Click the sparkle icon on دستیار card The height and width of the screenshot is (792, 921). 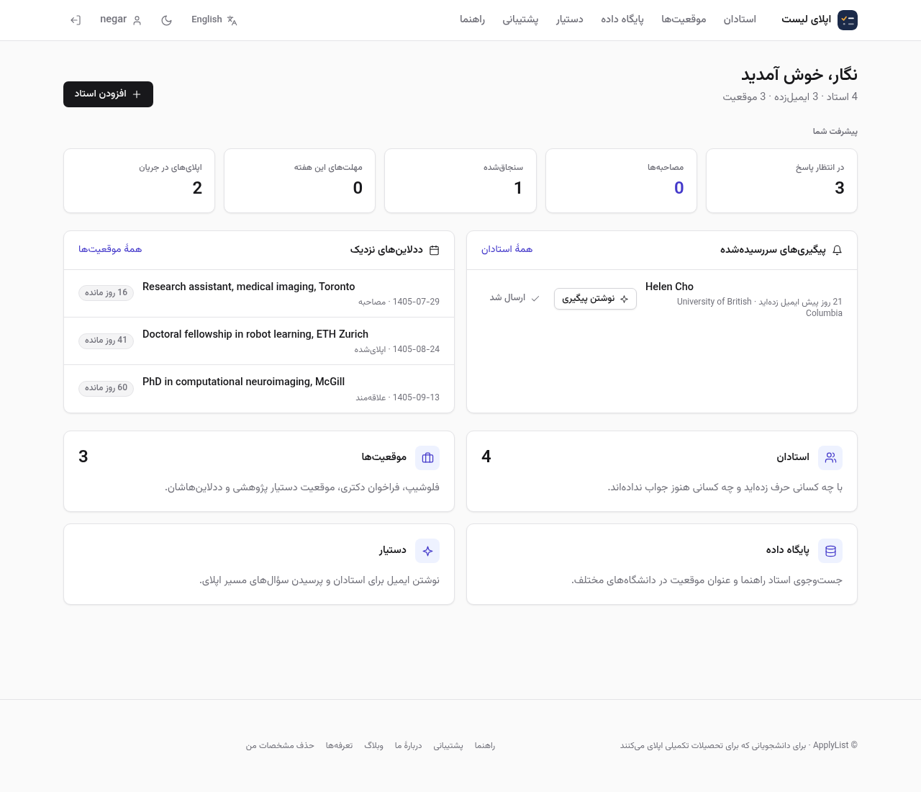(427, 551)
